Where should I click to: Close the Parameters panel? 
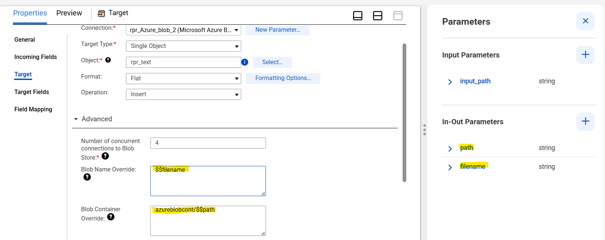tap(585, 21)
